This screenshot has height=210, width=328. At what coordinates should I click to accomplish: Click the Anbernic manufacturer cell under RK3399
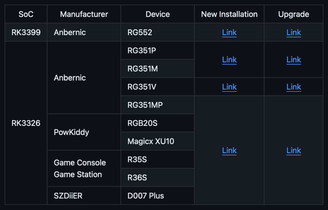[70, 32]
